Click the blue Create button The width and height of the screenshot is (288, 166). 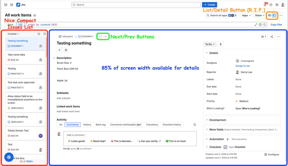point(210,5)
